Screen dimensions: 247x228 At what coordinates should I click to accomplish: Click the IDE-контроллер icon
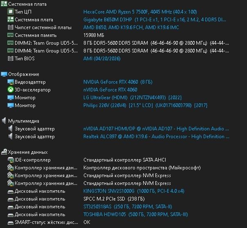tap(11, 160)
